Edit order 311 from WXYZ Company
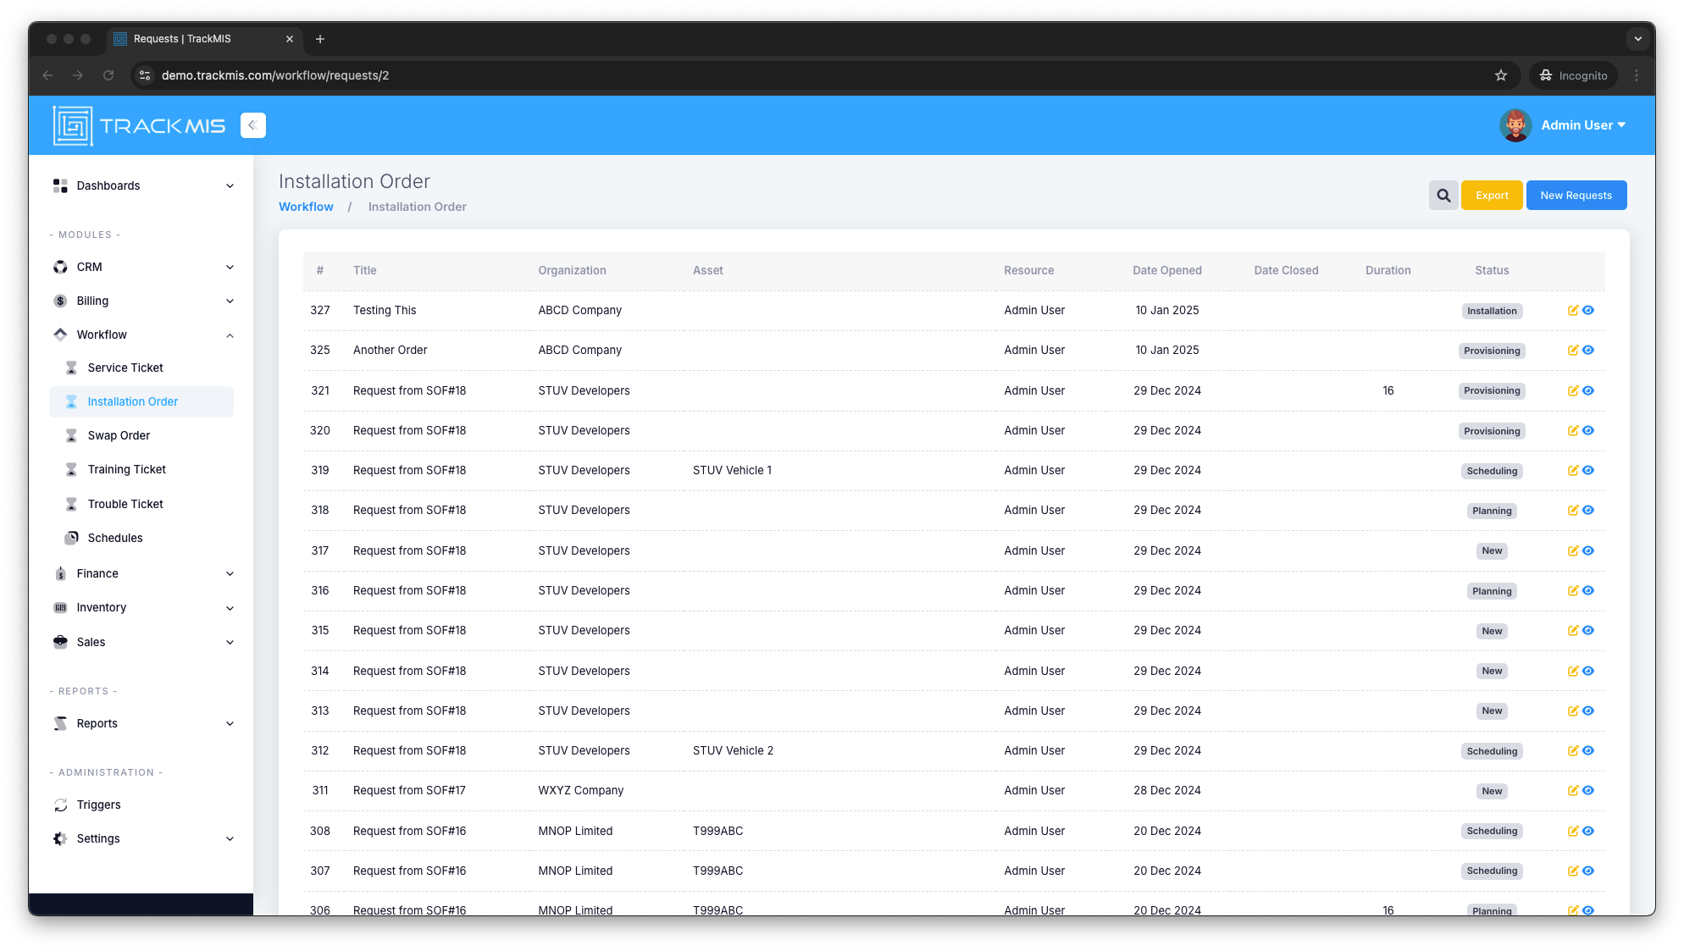 (1573, 791)
